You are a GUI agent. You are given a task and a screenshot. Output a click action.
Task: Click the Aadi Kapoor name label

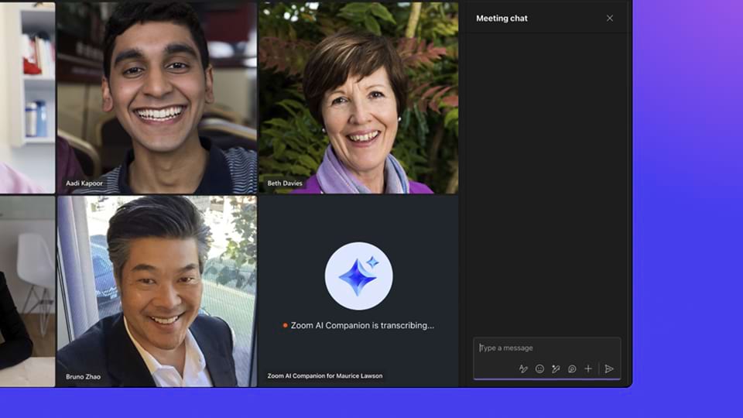(85, 183)
